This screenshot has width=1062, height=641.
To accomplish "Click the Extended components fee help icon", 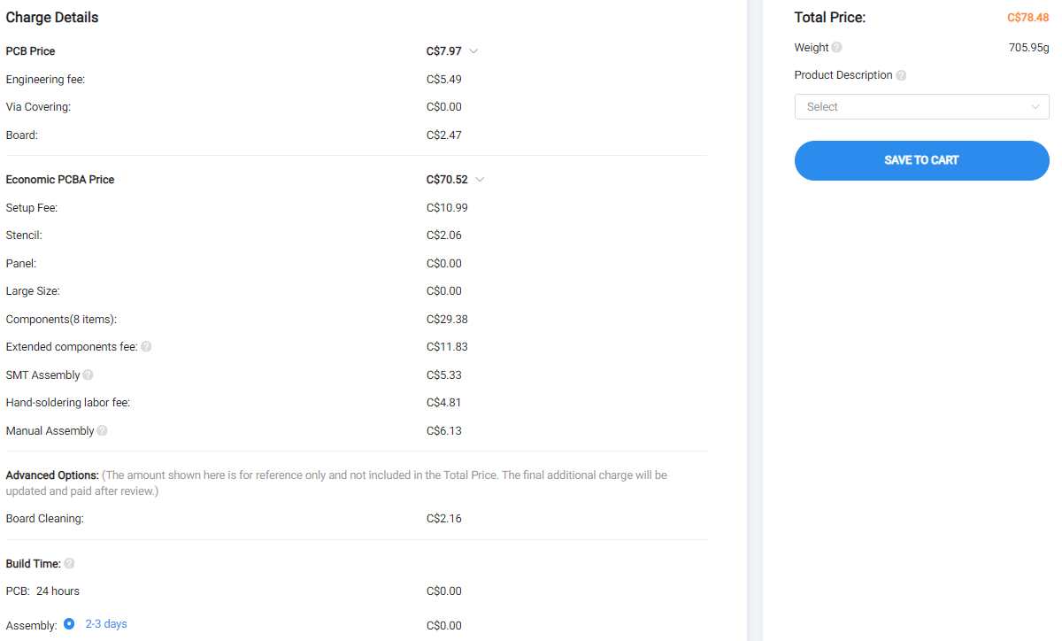I will [x=146, y=347].
